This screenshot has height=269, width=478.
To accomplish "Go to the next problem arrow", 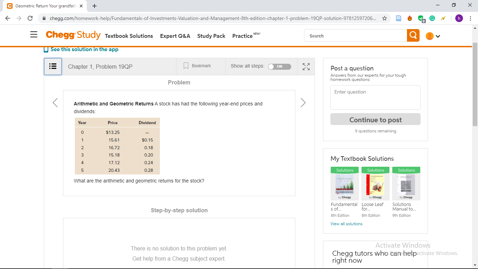I will coord(303,103).
